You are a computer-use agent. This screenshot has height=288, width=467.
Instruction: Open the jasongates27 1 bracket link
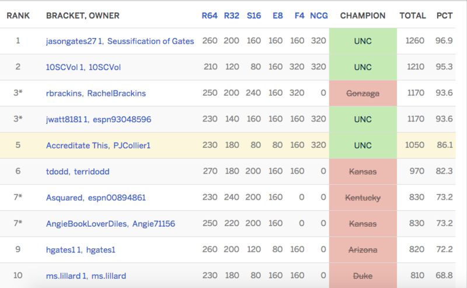[70, 41]
